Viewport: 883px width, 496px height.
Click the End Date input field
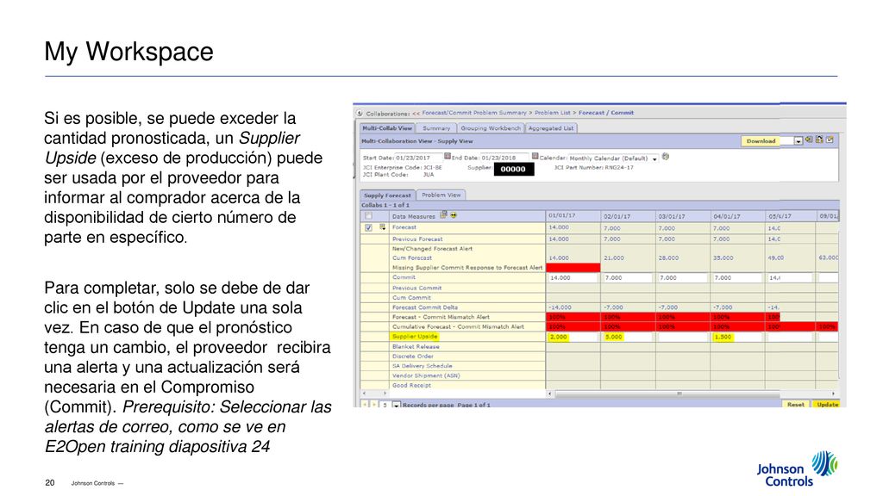point(504,158)
